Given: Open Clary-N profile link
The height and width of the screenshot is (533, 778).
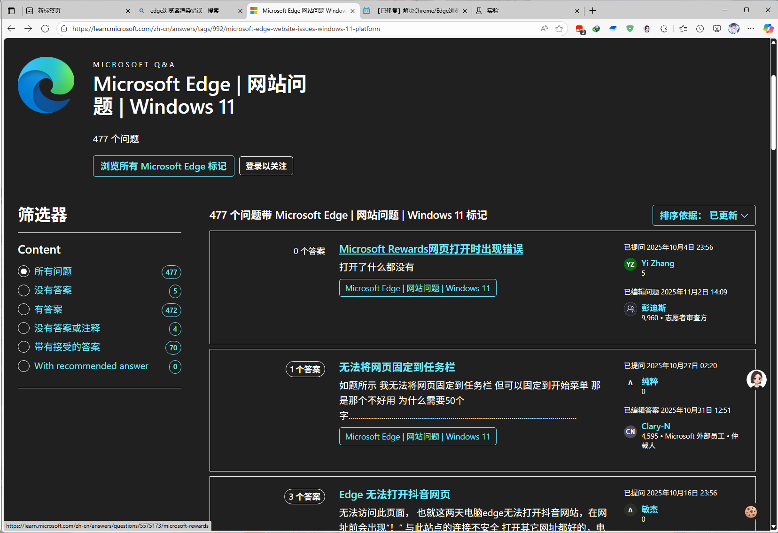Looking at the screenshot, I should [655, 426].
